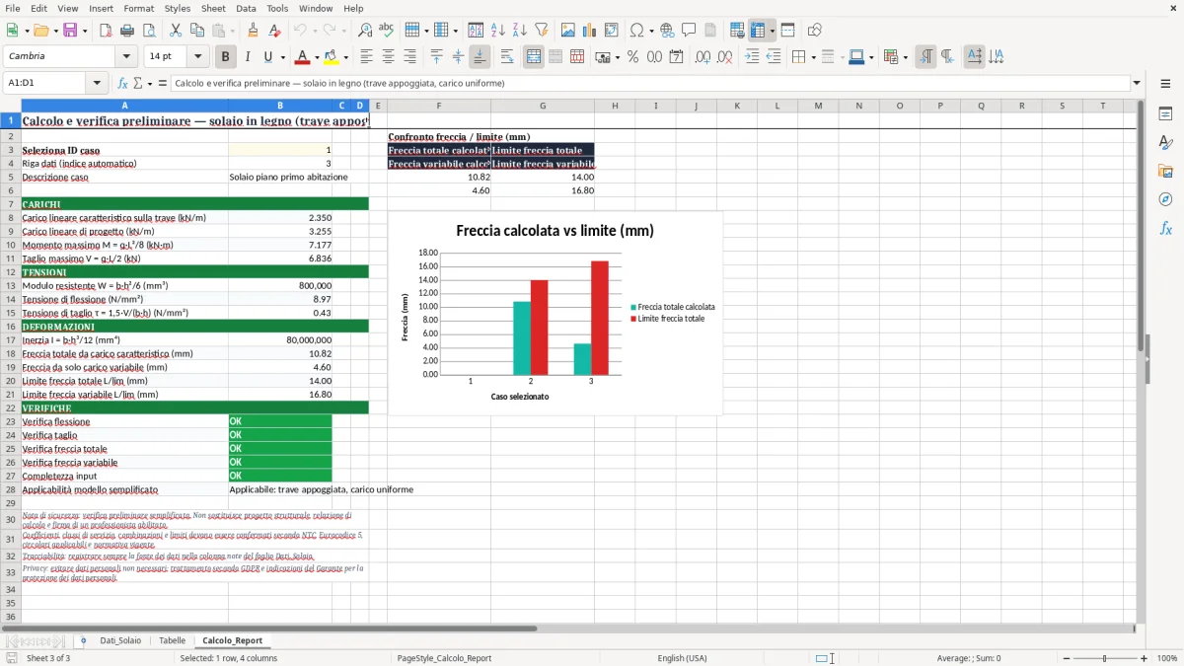This screenshot has width=1184, height=666.
Task: Insert a pivot table
Action: coord(612,31)
